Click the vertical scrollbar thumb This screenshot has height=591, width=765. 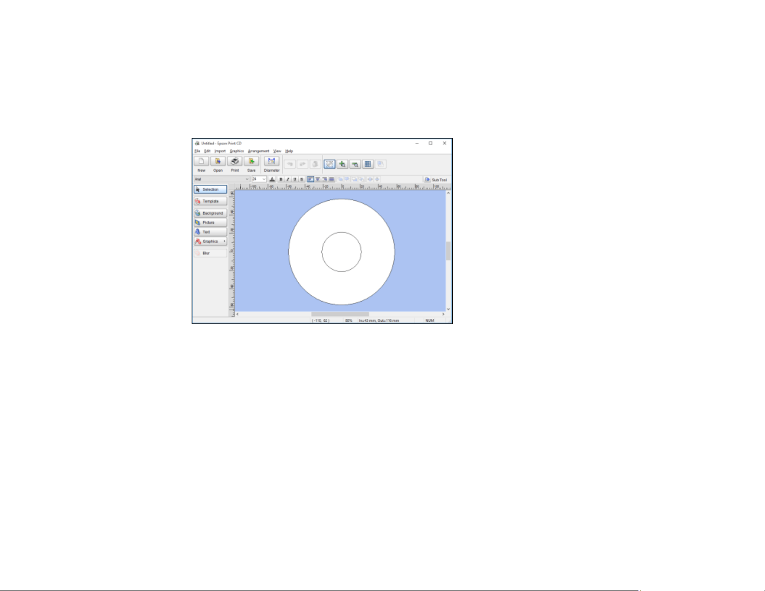coord(448,251)
